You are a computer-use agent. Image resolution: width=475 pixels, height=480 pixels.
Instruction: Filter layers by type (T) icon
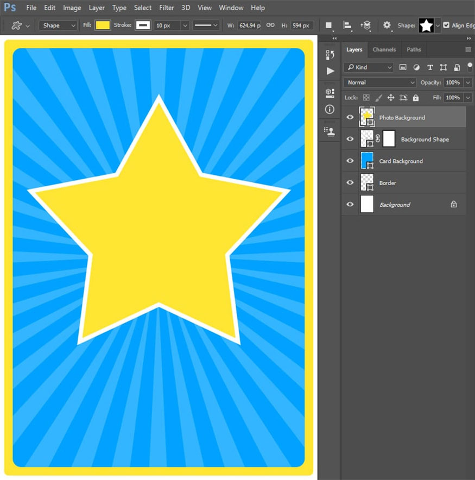pyautogui.click(x=430, y=67)
